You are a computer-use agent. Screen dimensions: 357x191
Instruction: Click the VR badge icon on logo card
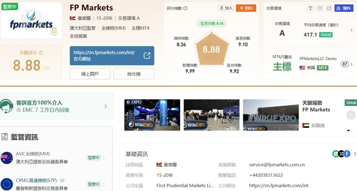(x=54, y=31)
